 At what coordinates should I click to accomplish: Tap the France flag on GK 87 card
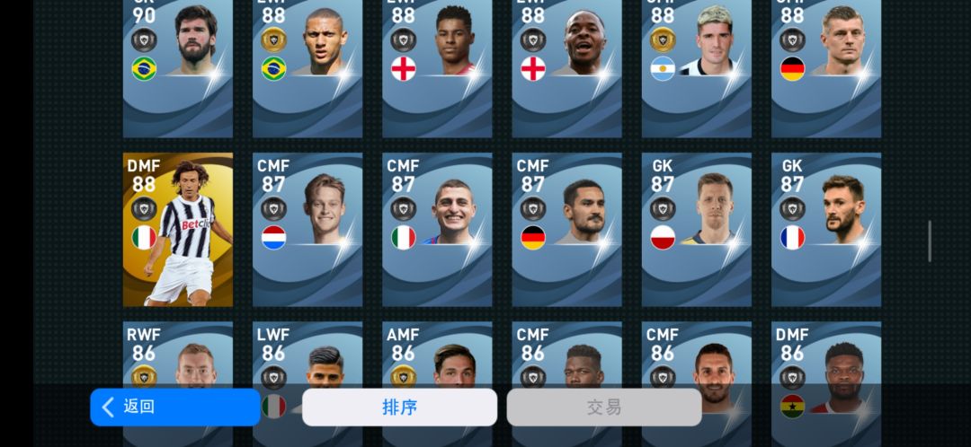coord(793,237)
